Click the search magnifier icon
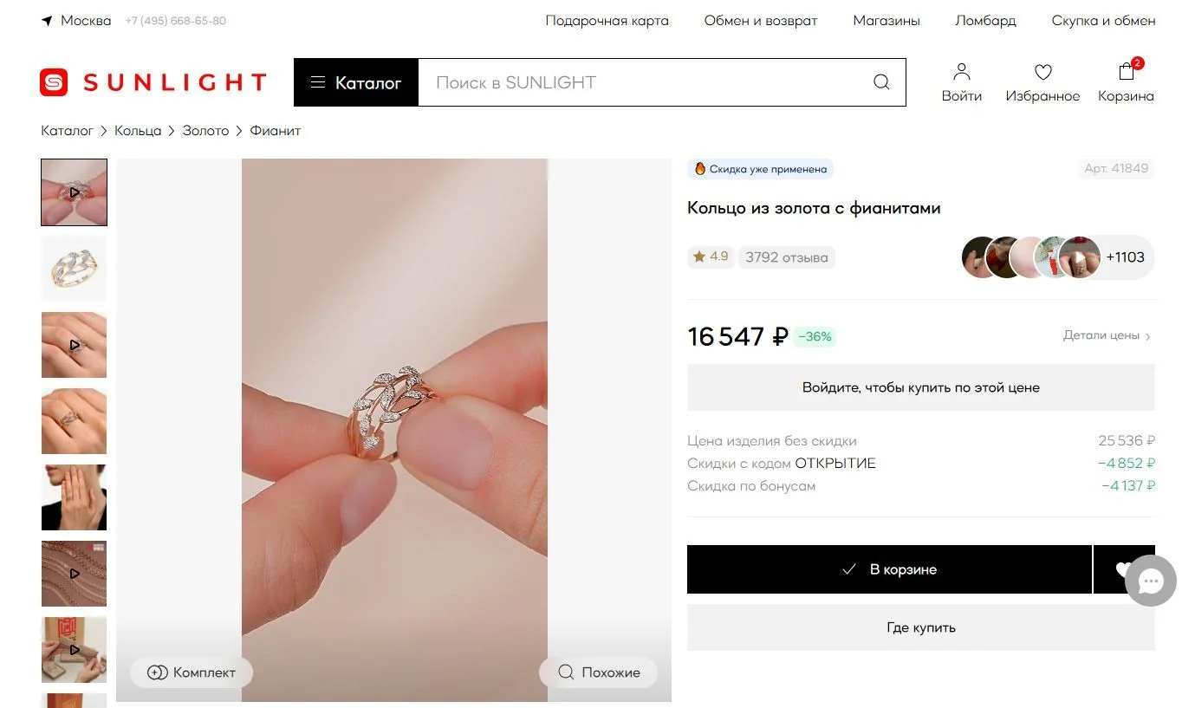The height and width of the screenshot is (708, 1195). (881, 82)
